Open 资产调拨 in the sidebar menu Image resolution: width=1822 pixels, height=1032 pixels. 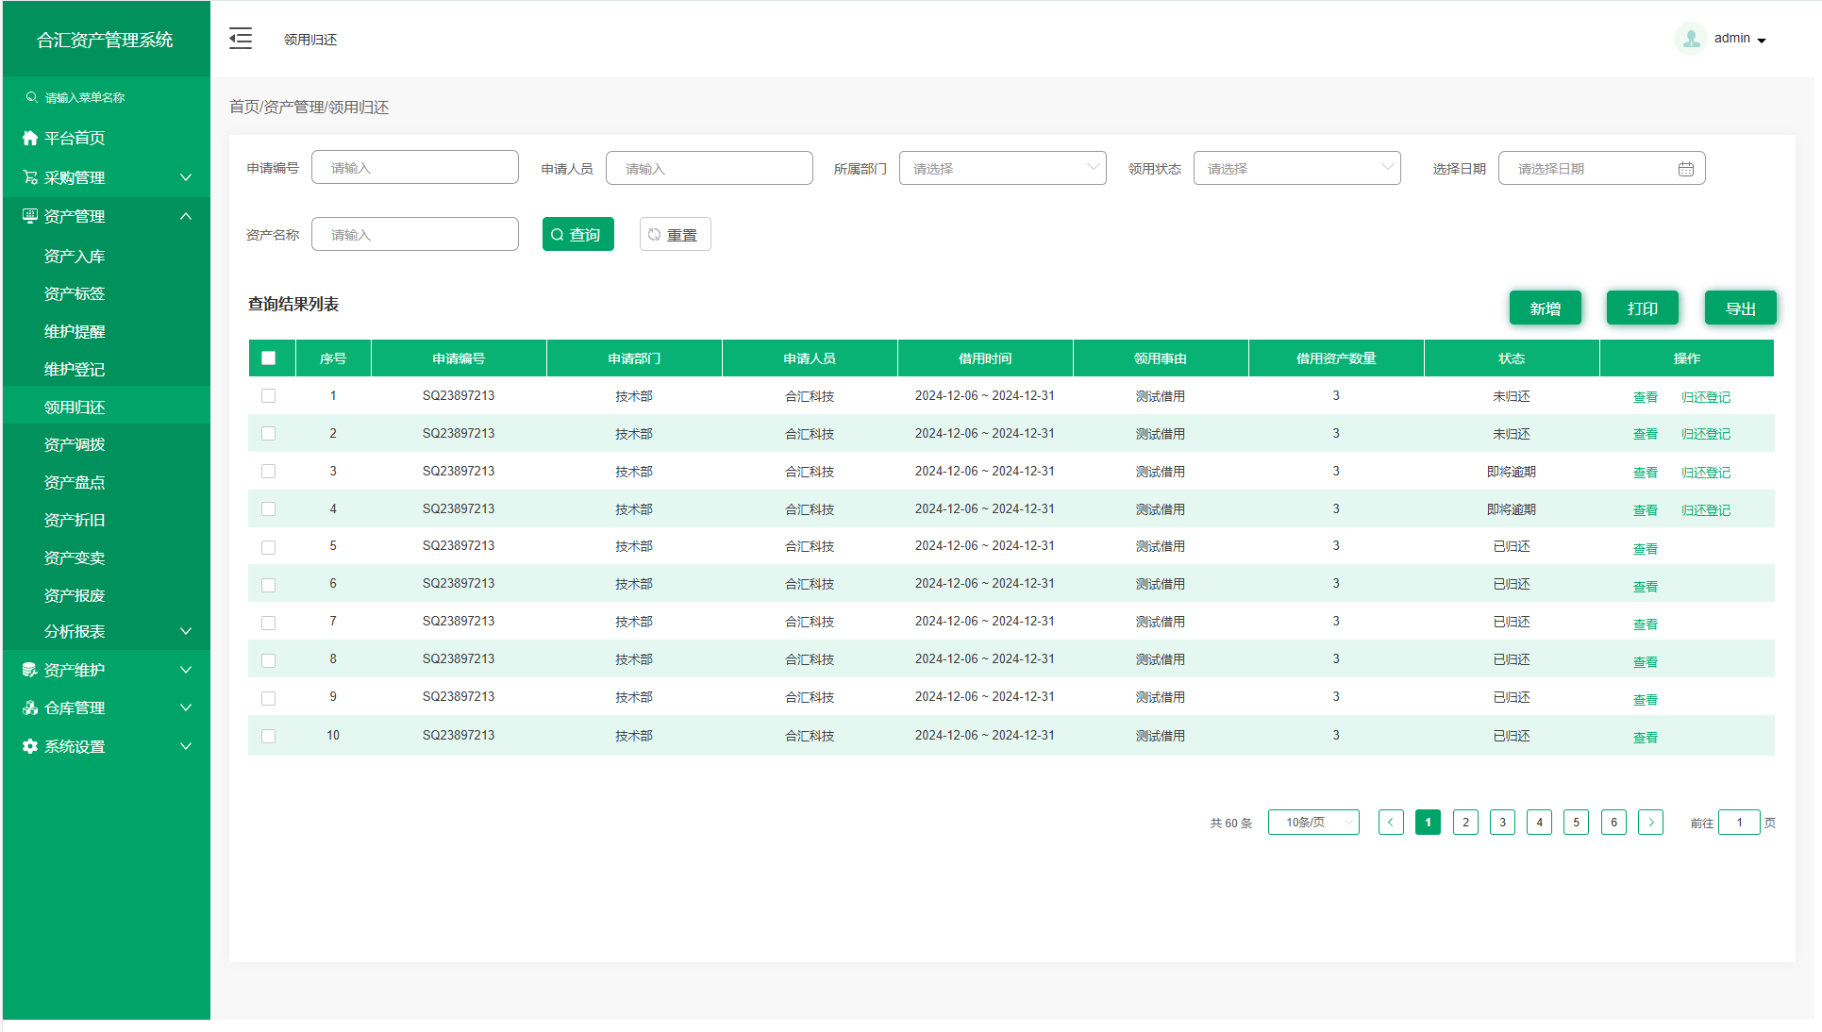(x=75, y=444)
